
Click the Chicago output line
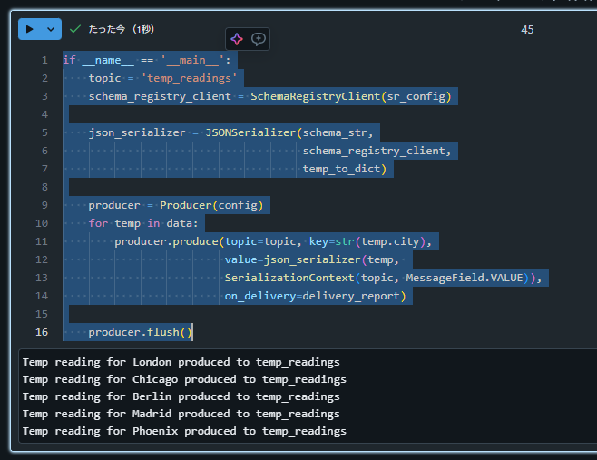(184, 379)
